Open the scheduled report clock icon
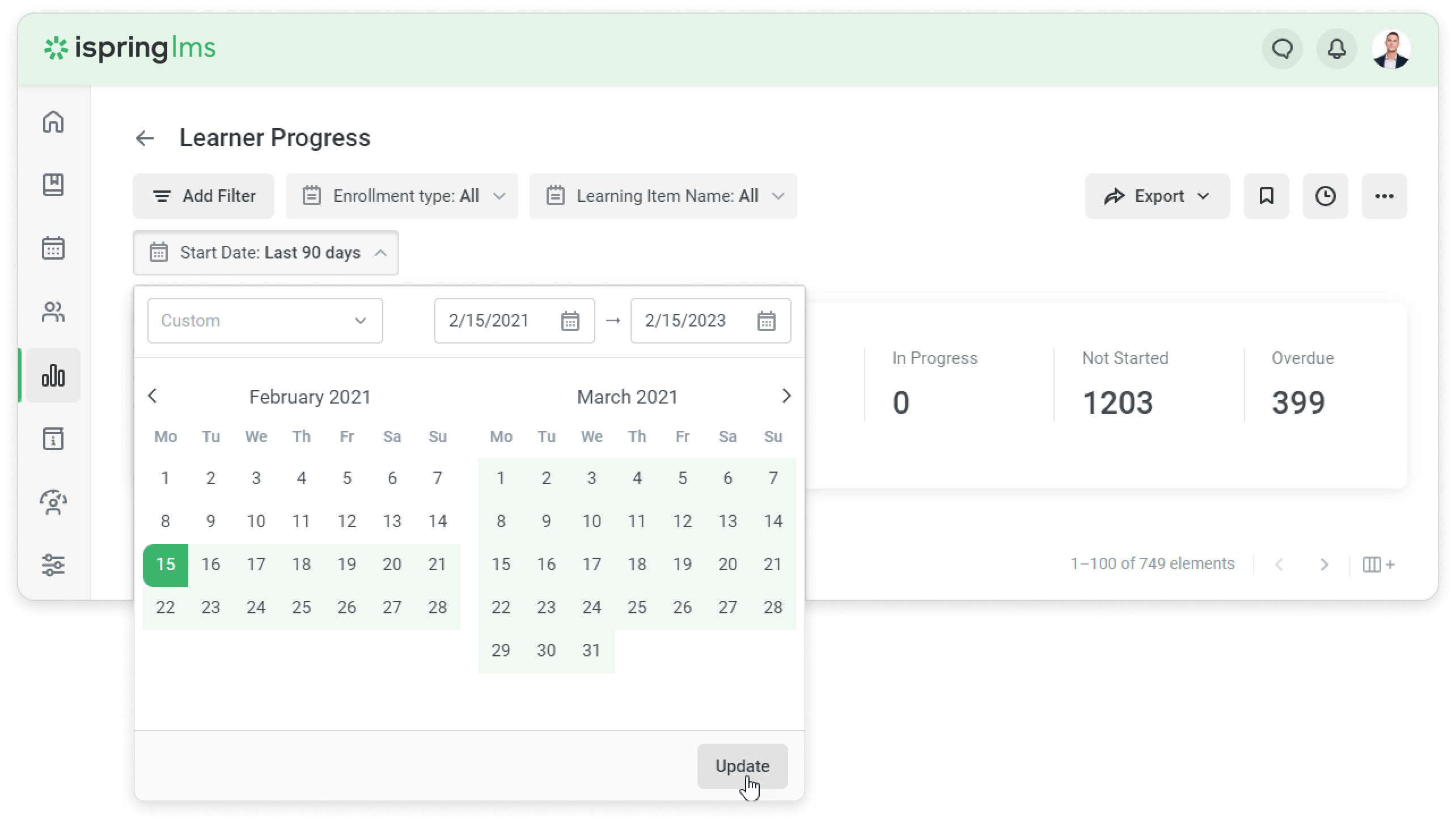Screen dimensions: 1456x823 (x=1325, y=196)
